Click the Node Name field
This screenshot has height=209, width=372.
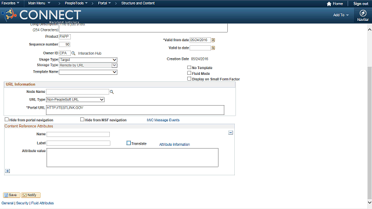click(77, 92)
